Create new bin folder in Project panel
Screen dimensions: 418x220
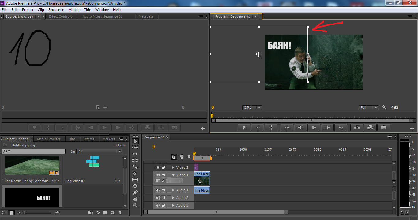click(105, 213)
